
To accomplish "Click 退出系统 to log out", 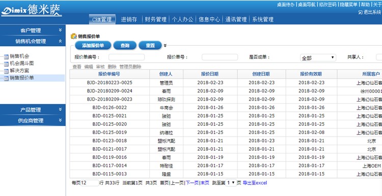I will pos(372,12).
